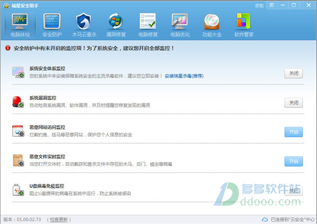The width and height of the screenshot is (317, 224).
Task: Click the 检查更新 link
Action: pyautogui.click(x=59, y=220)
